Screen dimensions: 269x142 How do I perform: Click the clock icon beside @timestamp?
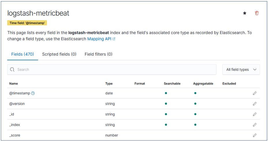(x=33, y=93)
